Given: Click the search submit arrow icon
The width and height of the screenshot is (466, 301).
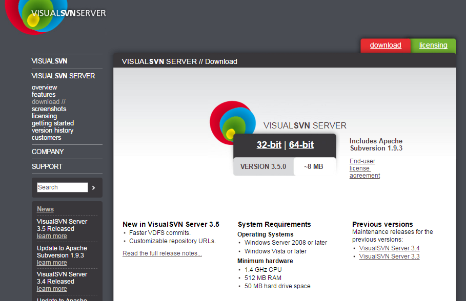Looking at the screenshot, I should pos(94,187).
